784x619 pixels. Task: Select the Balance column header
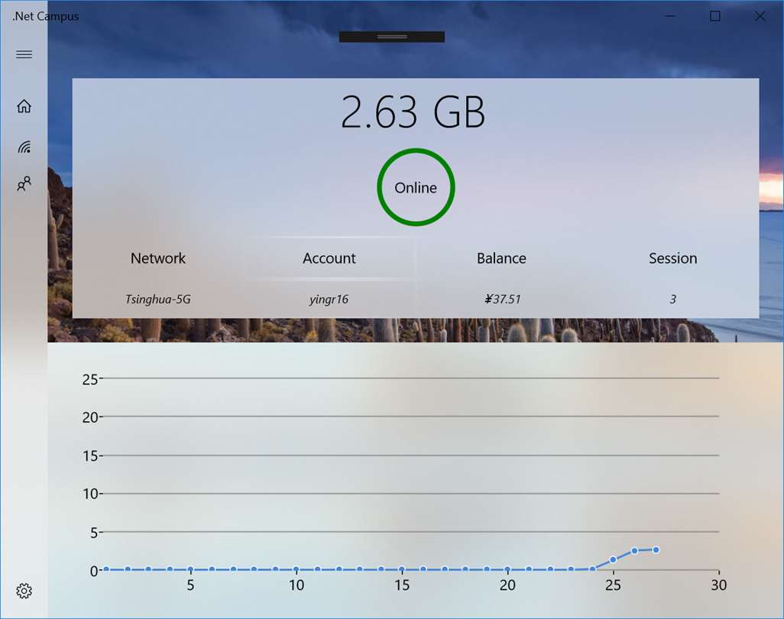(x=501, y=258)
